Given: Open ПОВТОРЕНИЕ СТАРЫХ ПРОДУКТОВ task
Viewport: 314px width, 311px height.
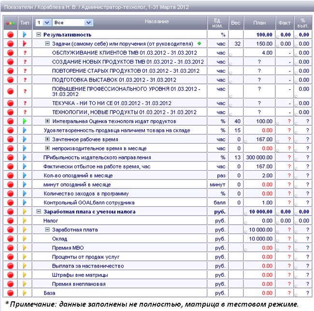Looking at the screenshot, I should click(126, 71).
